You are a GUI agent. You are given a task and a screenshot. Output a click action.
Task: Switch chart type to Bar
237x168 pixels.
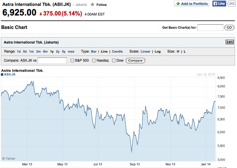point(94,51)
